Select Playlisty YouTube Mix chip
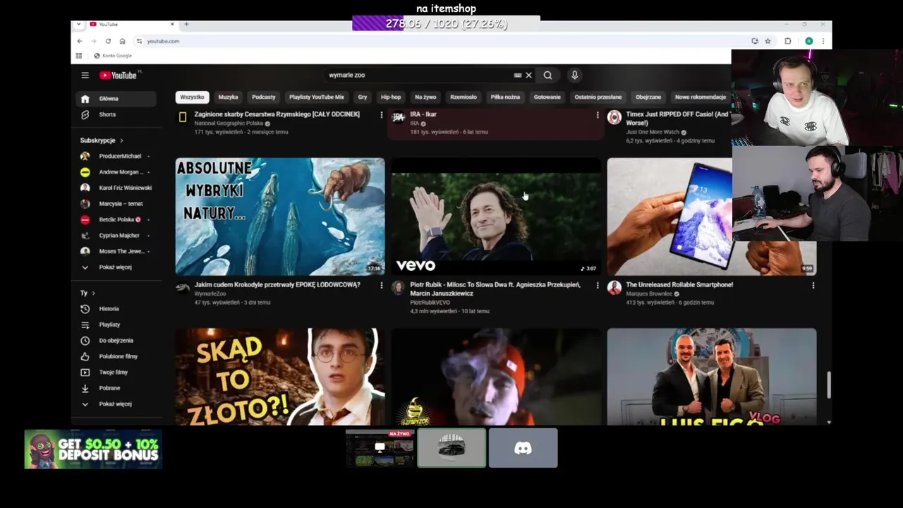Image resolution: width=903 pixels, height=508 pixels. pyautogui.click(x=317, y=97)
